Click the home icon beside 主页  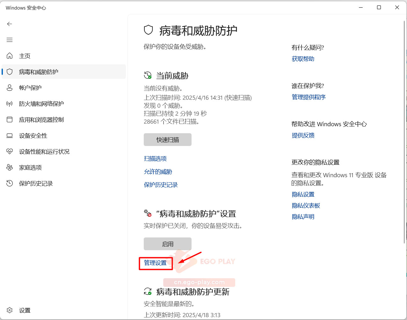pos(10,56)
